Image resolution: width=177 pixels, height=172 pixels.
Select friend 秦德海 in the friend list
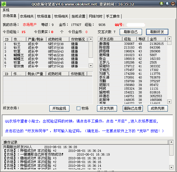pos(104,44)
